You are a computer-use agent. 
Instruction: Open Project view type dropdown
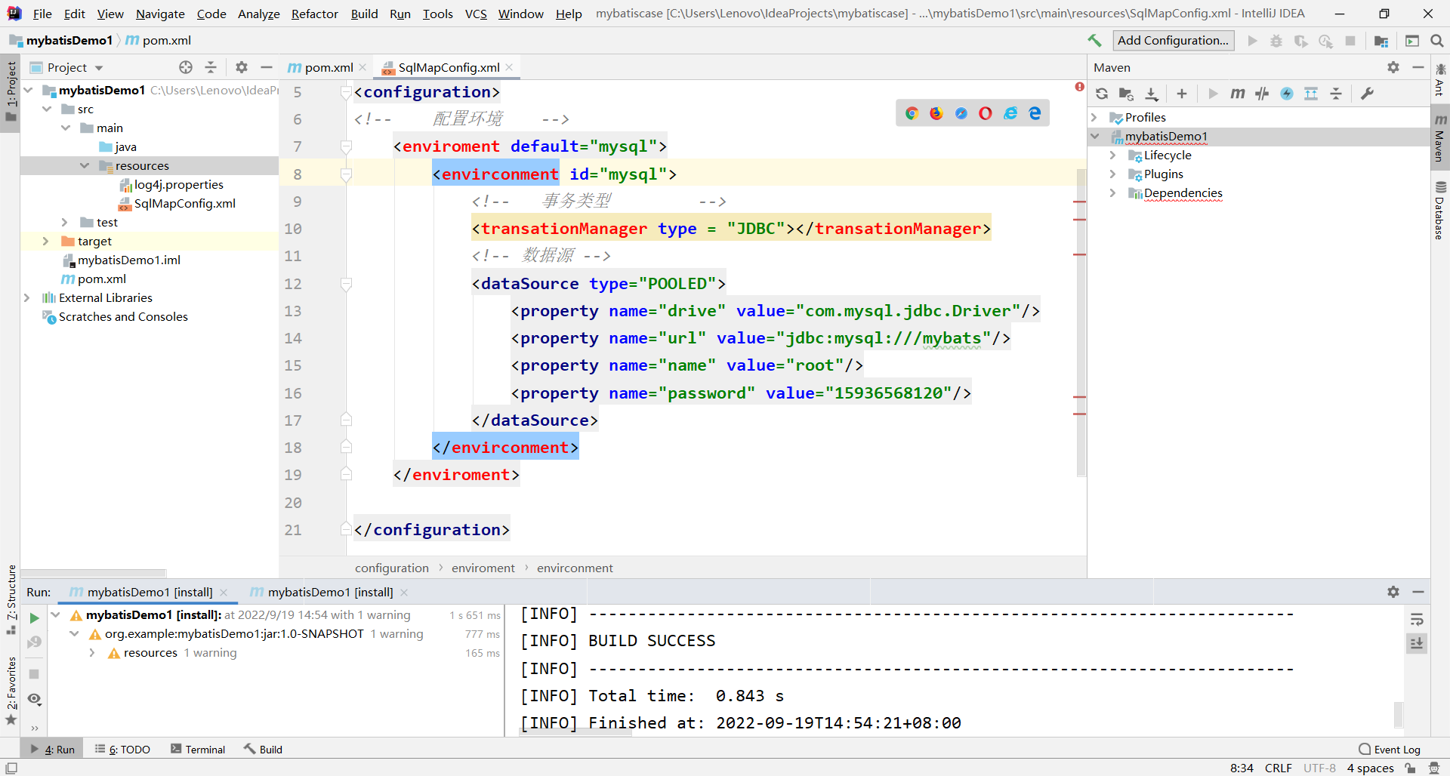pos(99,68)
